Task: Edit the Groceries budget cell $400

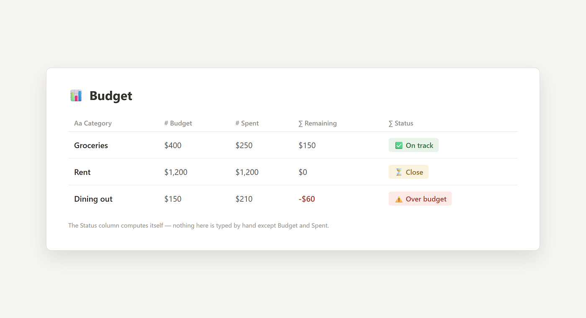Action: (173, 146)
